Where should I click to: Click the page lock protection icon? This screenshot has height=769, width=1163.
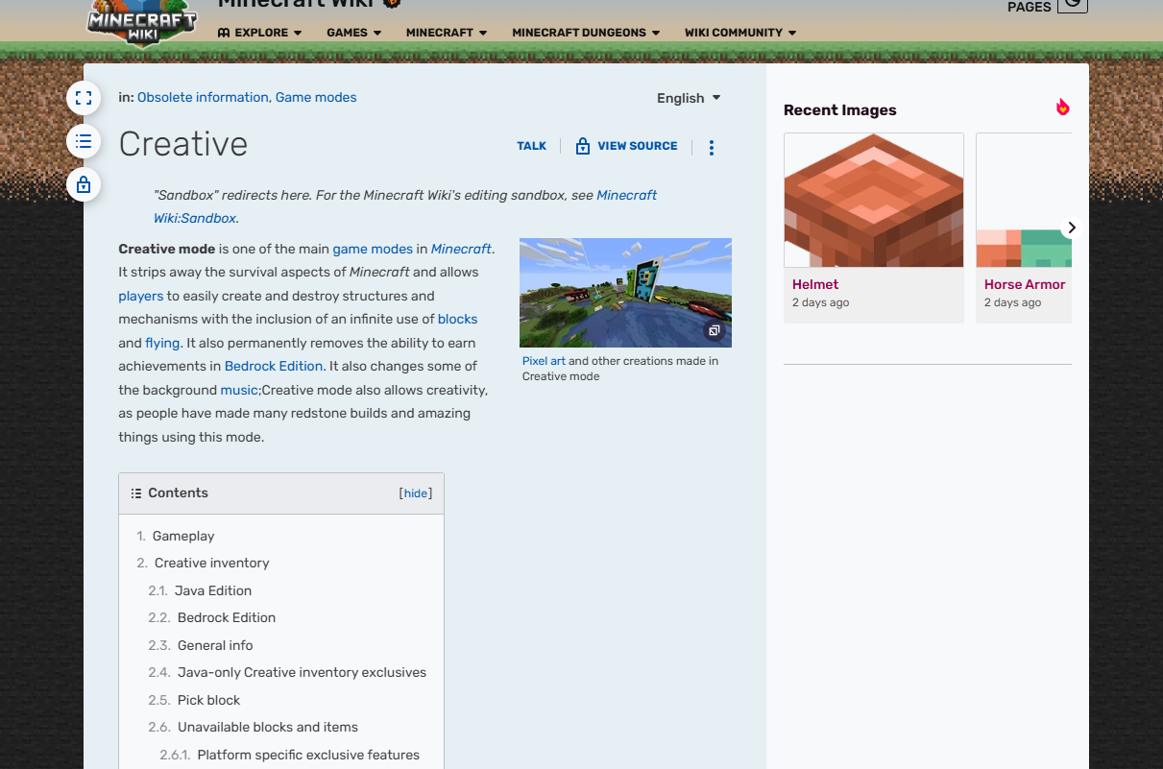click(84, 184)
